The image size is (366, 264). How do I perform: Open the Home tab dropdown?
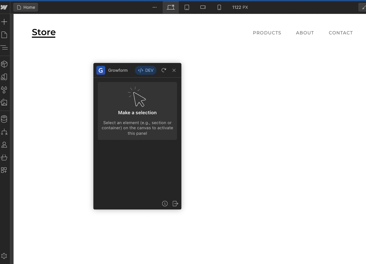26,7
